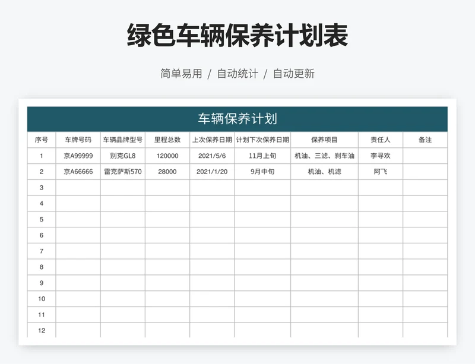Click the 简单易用 subtitle text
The image size is (475, 364).
click(x=181, y=74)
